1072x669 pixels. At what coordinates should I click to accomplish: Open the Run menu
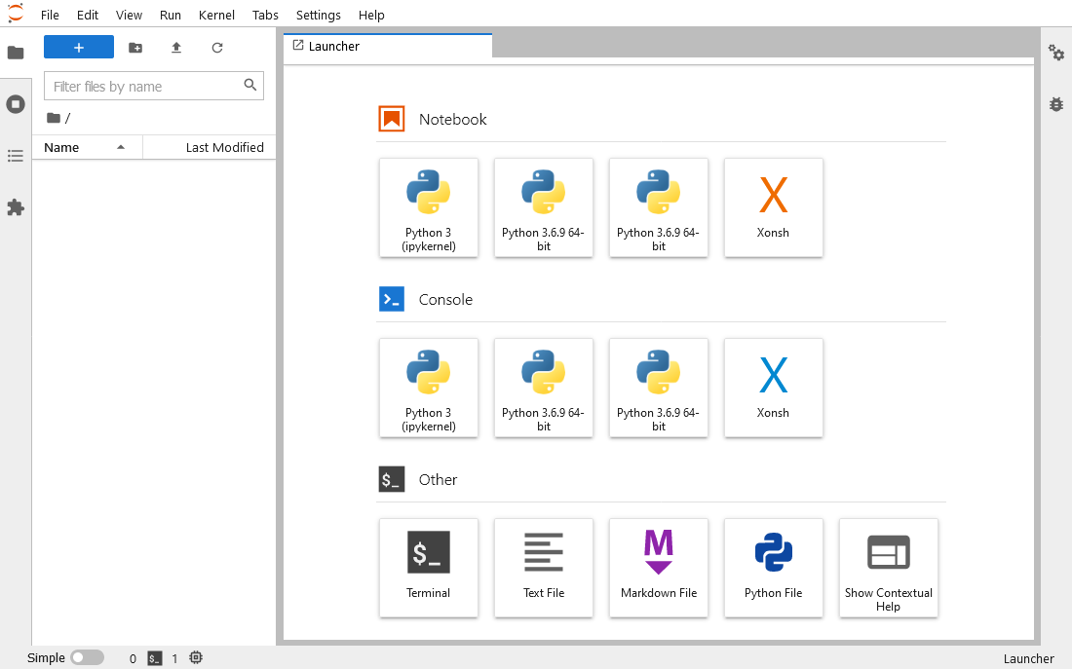171,15
